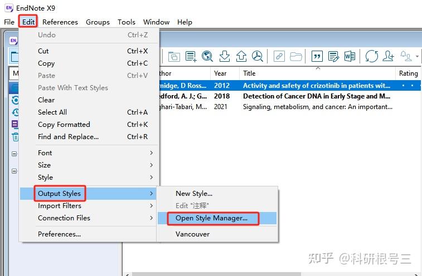The width and height of the screenshot is (422, 276).
Task: Click the online search globe icon
Action: [x=207, y=56]
